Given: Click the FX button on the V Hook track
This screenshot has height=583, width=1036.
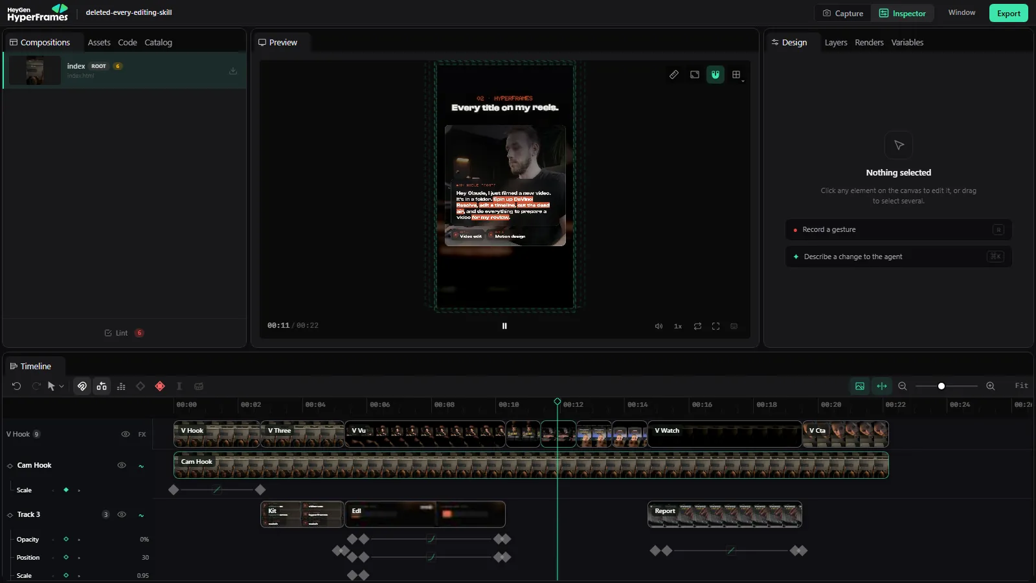Looking at the screenshot, I should pyautogui.click(x=142, y=435).
